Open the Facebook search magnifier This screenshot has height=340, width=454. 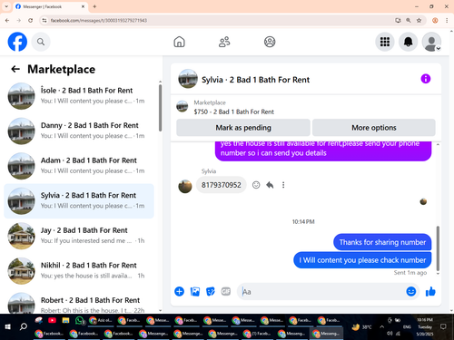click(41, 42)
